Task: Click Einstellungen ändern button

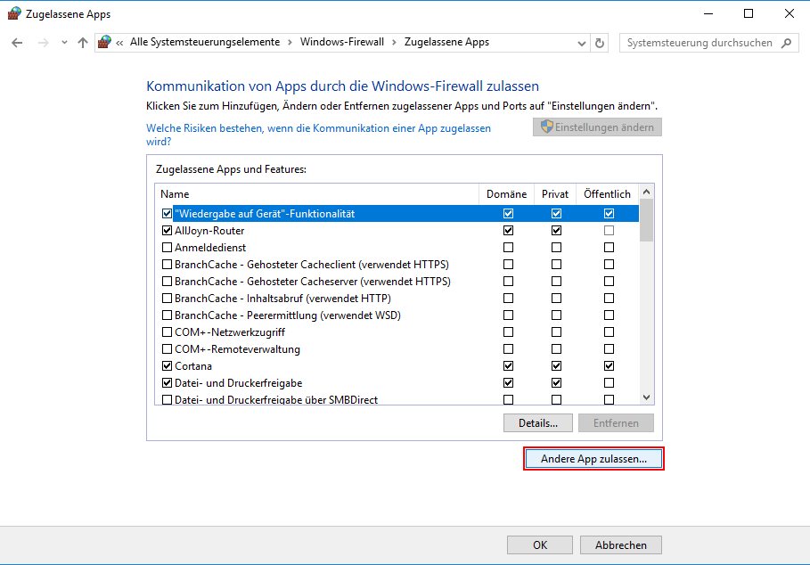Action: [x=597, y=127]
